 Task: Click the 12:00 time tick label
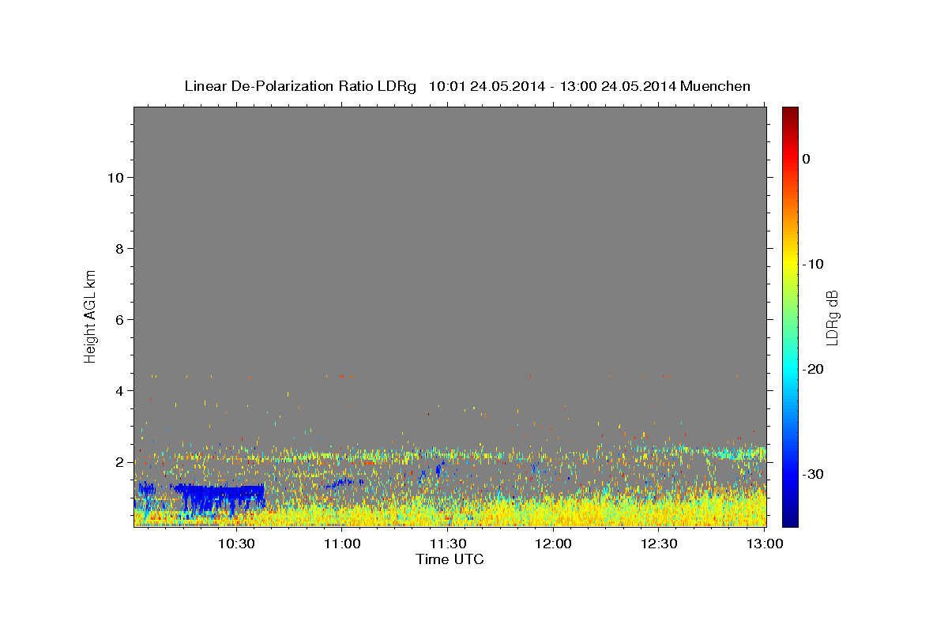(554, 544)
